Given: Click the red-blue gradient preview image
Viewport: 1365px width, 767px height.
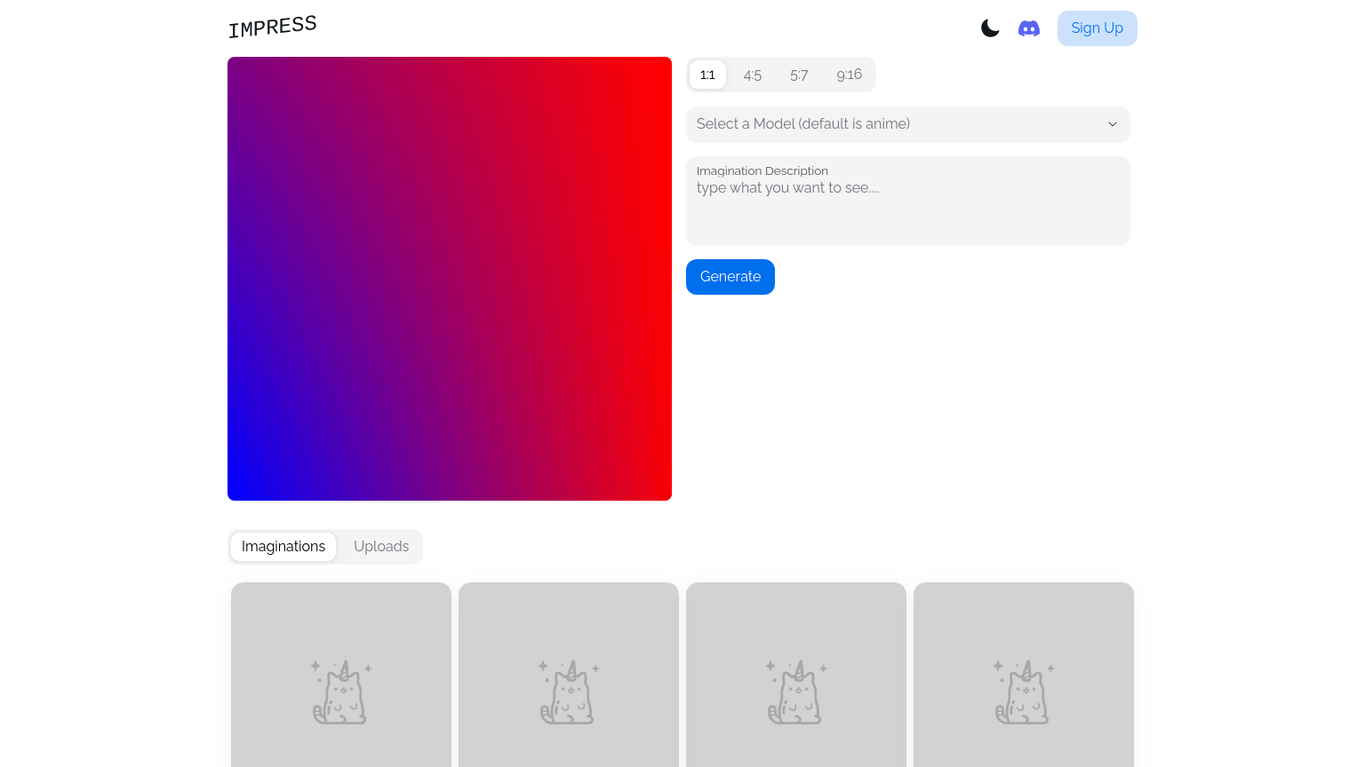Looking at the screenshot, I should [450, 279].
